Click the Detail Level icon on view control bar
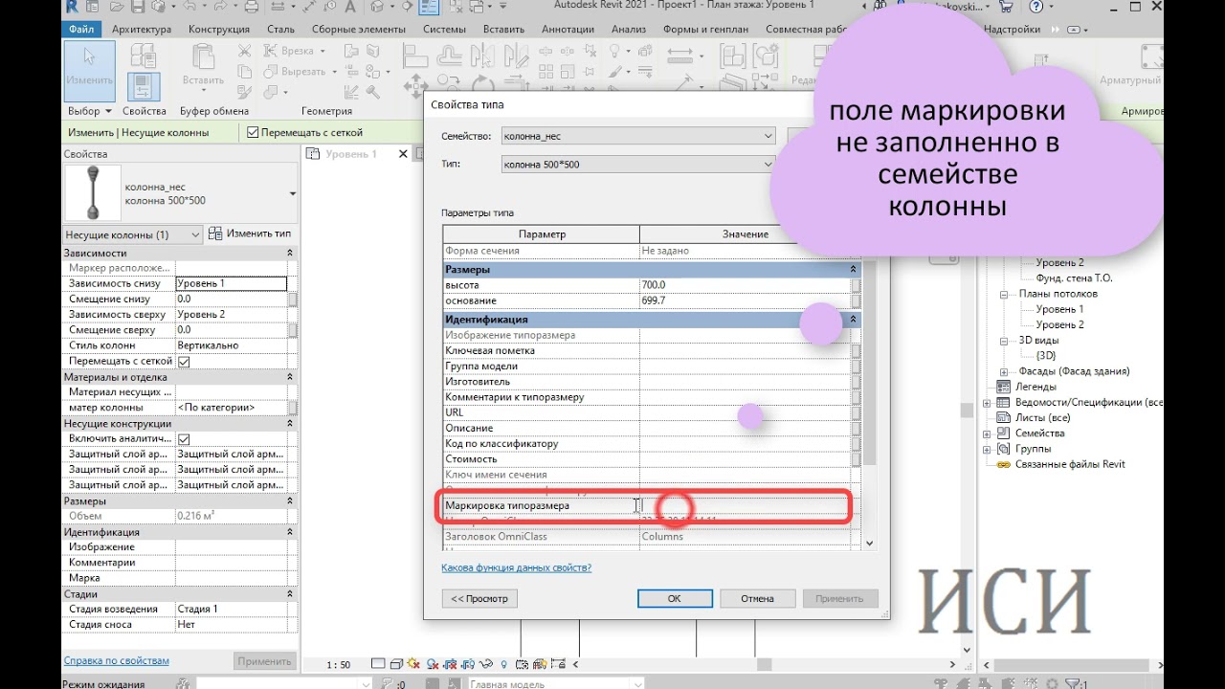This screenshot has height=689, width=1225. [x=378, y=663]
